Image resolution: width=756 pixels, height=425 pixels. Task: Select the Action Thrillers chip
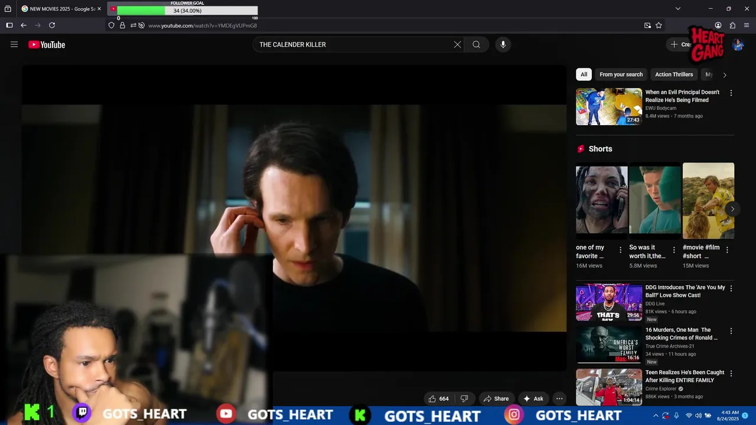point(674,74)
